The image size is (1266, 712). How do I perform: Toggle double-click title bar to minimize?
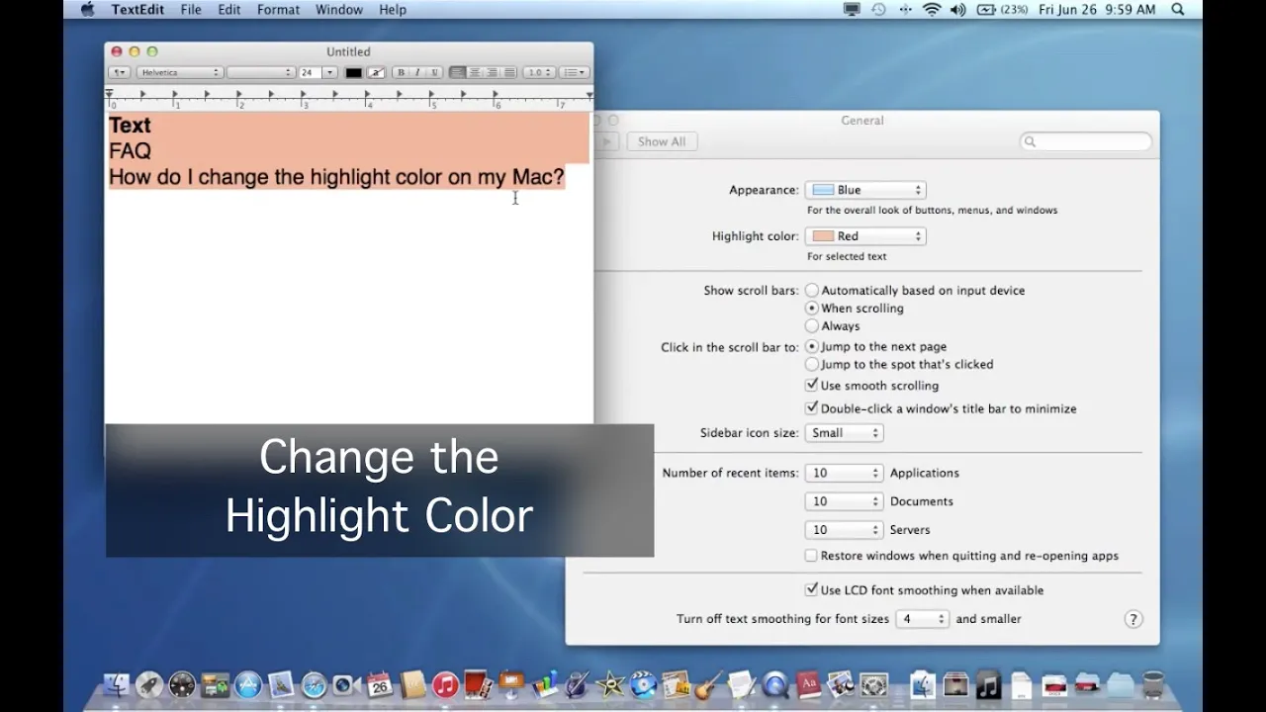(x=812, y=408)
